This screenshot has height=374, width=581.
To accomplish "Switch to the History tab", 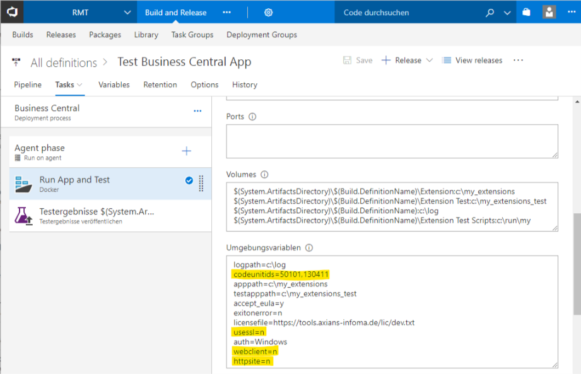I will [x=245, y=85].
